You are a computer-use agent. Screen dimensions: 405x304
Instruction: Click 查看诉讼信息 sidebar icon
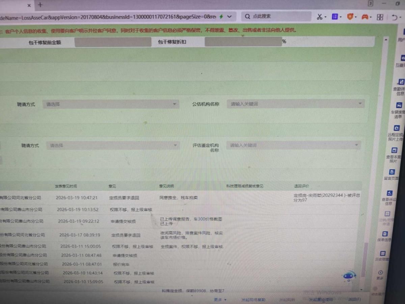pos(390,194)
